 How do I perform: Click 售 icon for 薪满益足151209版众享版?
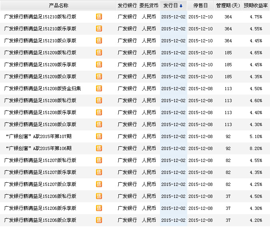pyautogui.click(x=99, y=77)
